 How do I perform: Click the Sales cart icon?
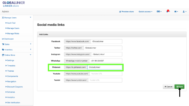pos(3,44)
